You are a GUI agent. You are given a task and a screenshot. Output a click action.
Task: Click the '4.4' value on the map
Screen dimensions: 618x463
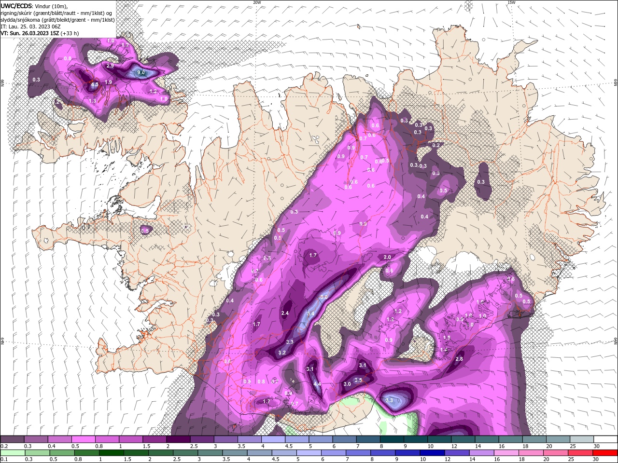pyautogui.click(x=317, y=384)
